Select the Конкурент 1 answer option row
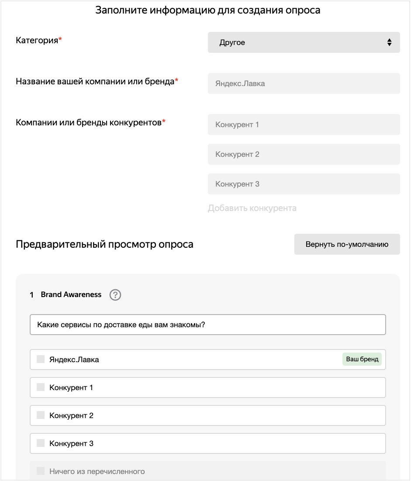Screen dimensions: 411x481 (x=207, y=388)
